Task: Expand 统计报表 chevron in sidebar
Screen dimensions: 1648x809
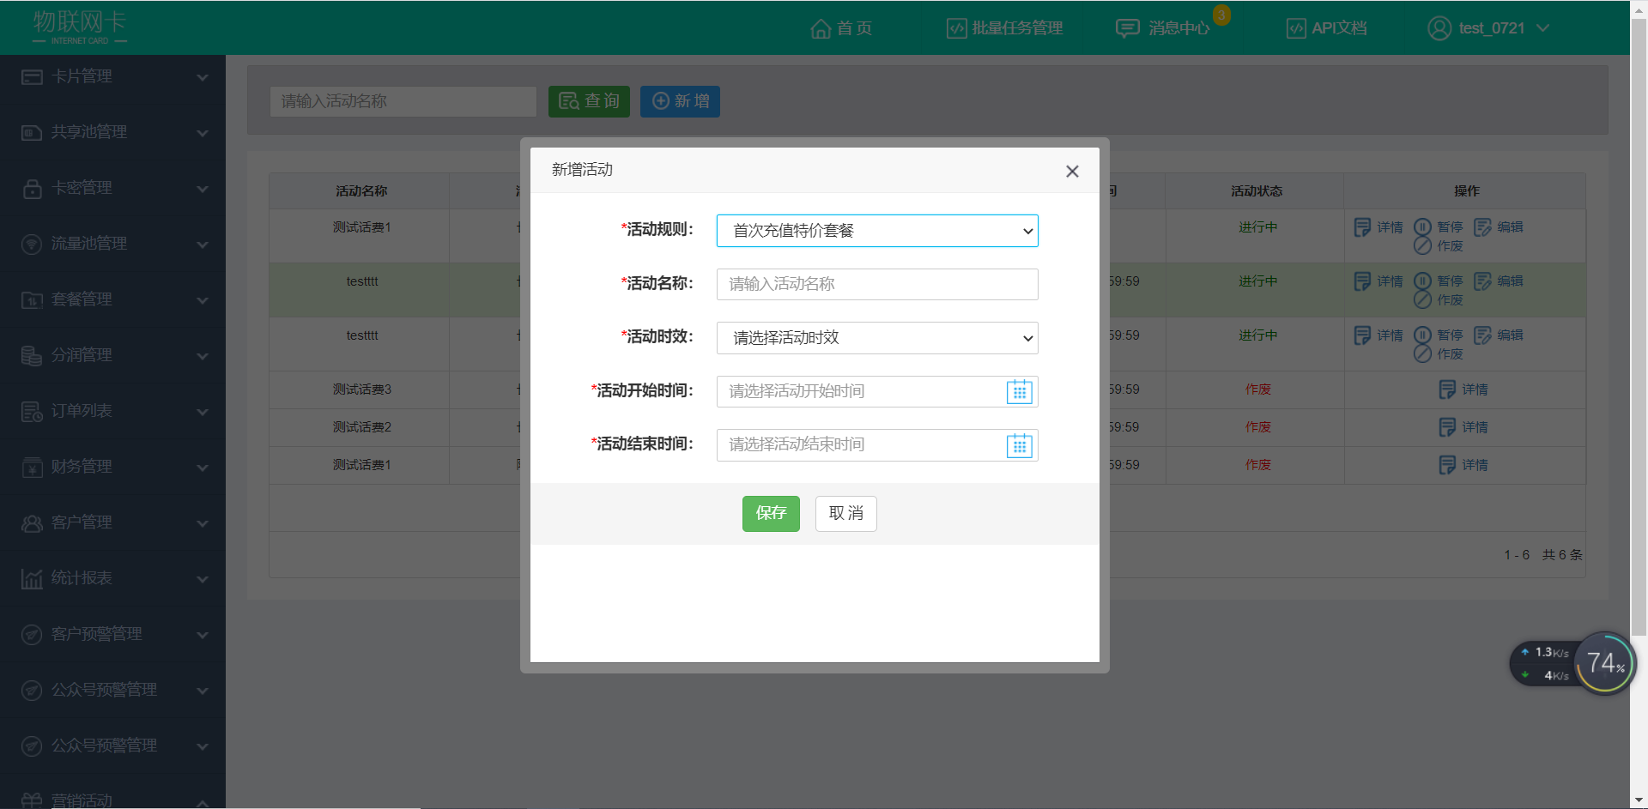Action: click(203, 579)
